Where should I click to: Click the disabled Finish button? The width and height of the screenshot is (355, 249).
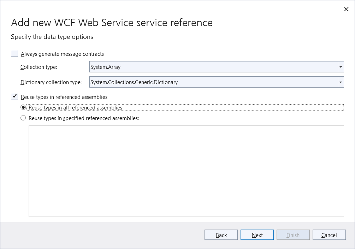tap(293, 235)
